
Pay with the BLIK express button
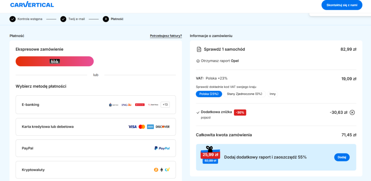pos(55,61)
